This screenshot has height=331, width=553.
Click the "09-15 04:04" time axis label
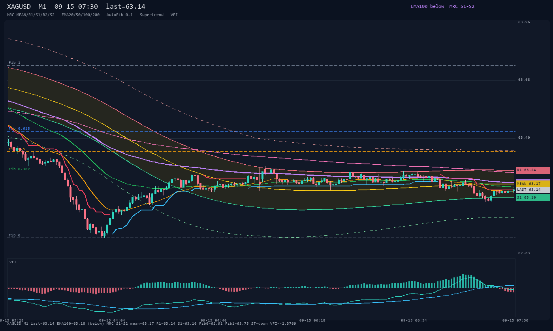[x=112, y=320]
